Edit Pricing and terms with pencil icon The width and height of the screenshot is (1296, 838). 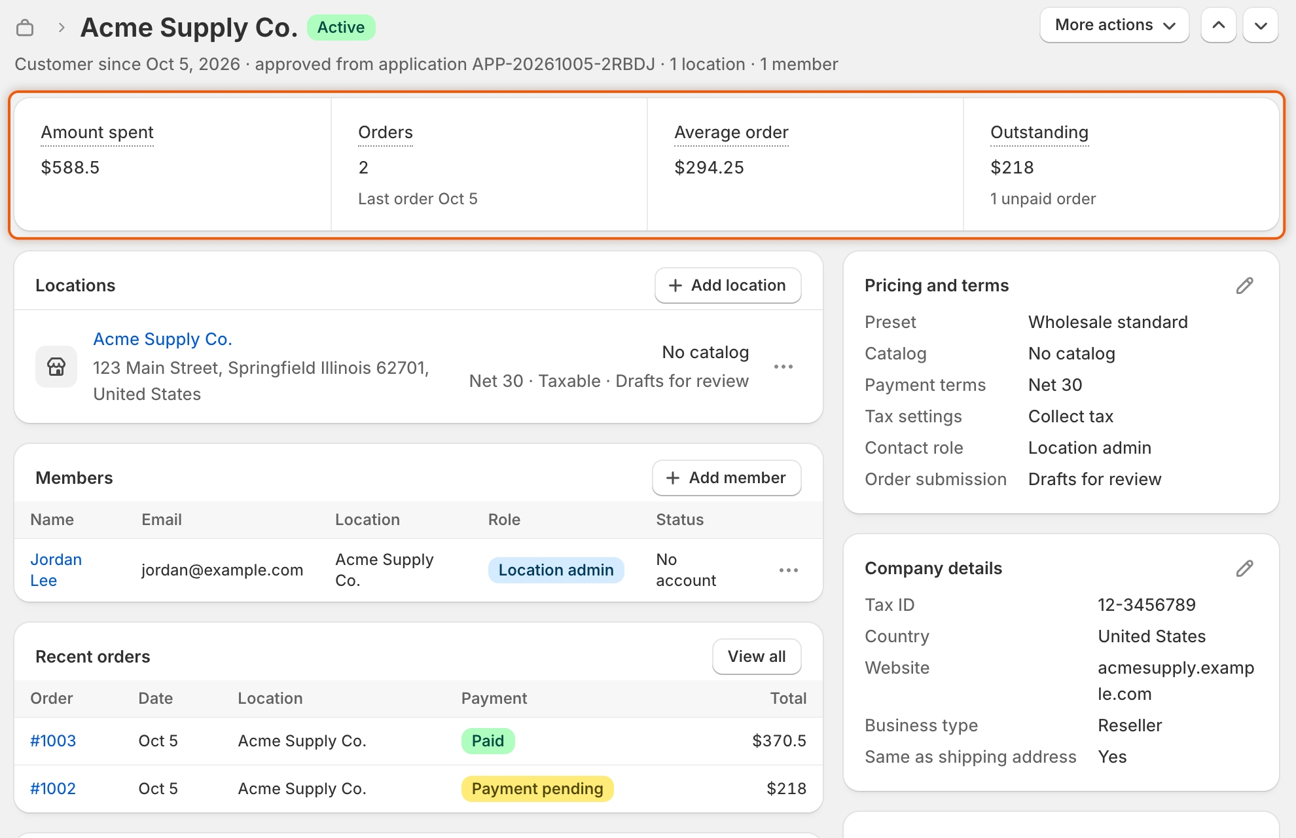pyautogui.click(x=1245, y=285)
